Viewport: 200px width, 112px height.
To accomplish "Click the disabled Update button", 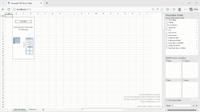I will (195, 100).
